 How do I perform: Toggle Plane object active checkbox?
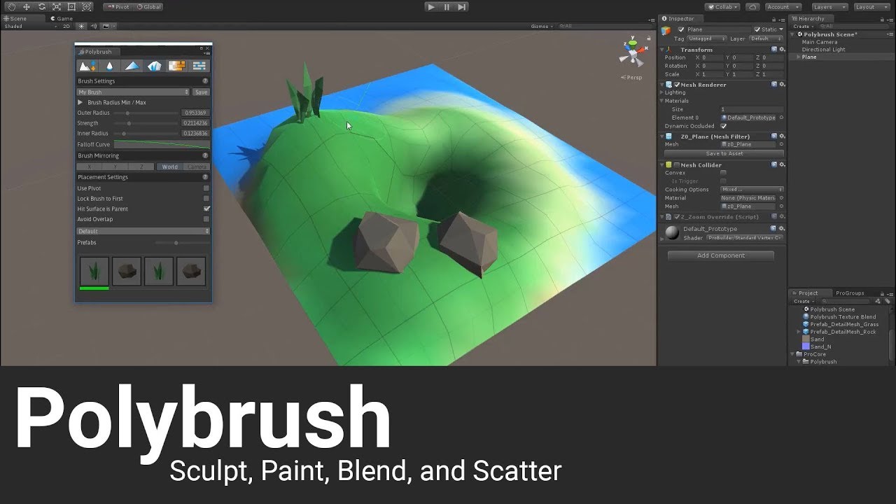tap(681, 29)
